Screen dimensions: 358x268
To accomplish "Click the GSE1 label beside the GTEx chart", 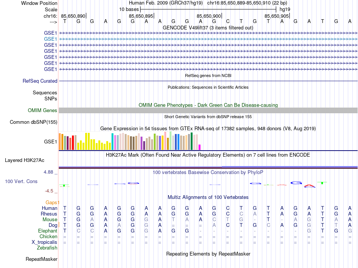I will tap(50, 142).
